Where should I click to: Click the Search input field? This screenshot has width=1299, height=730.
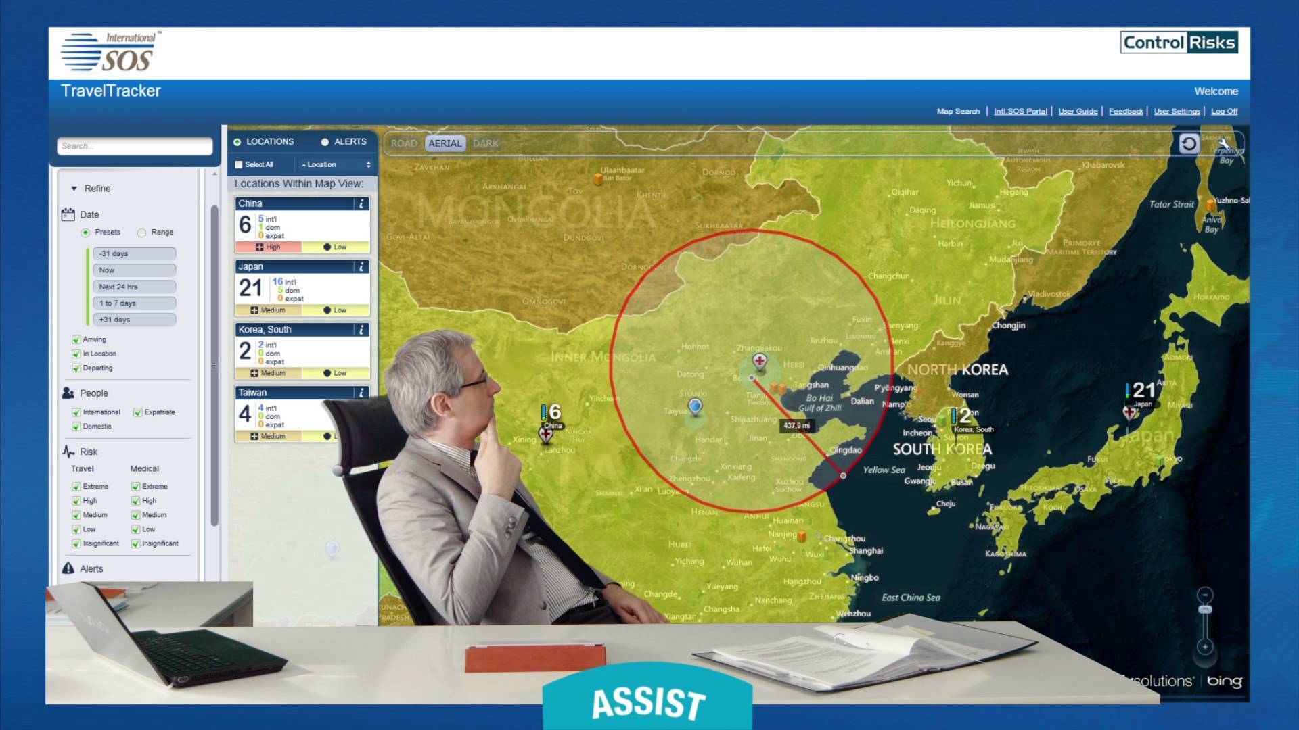click(135, 146)
